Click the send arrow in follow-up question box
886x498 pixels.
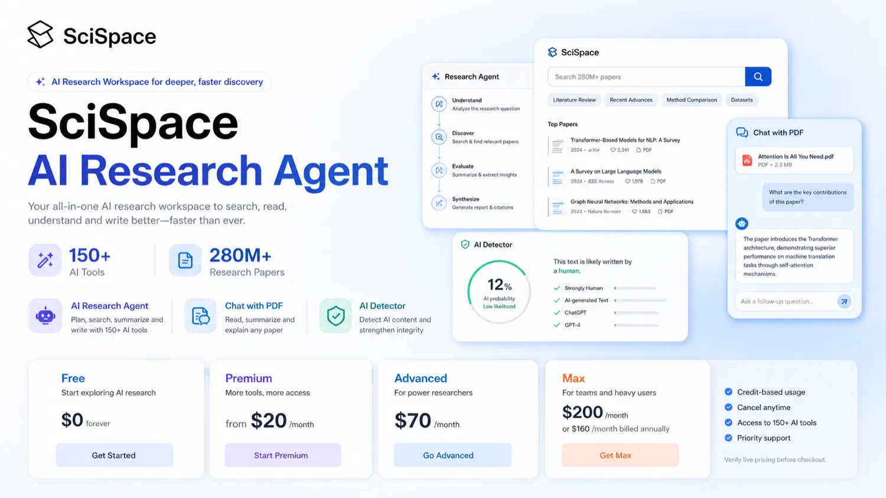click(x=844, y=302)
